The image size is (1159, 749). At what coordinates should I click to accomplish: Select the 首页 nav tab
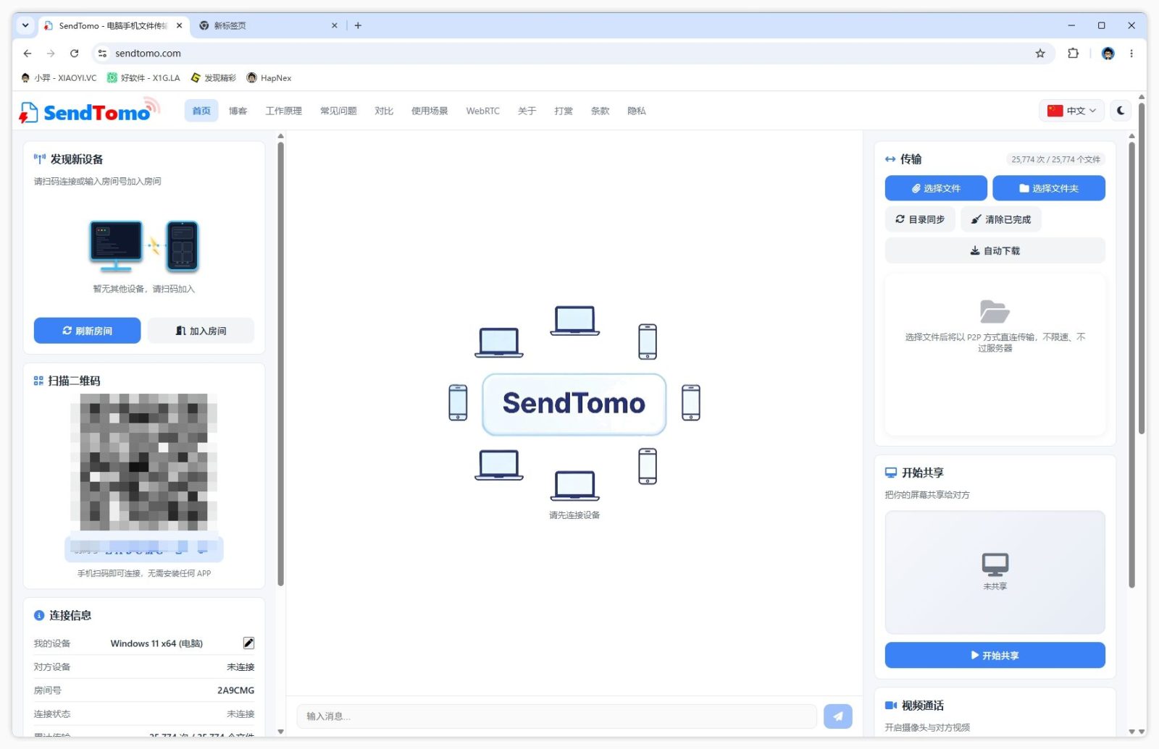(x=201, y=111)
